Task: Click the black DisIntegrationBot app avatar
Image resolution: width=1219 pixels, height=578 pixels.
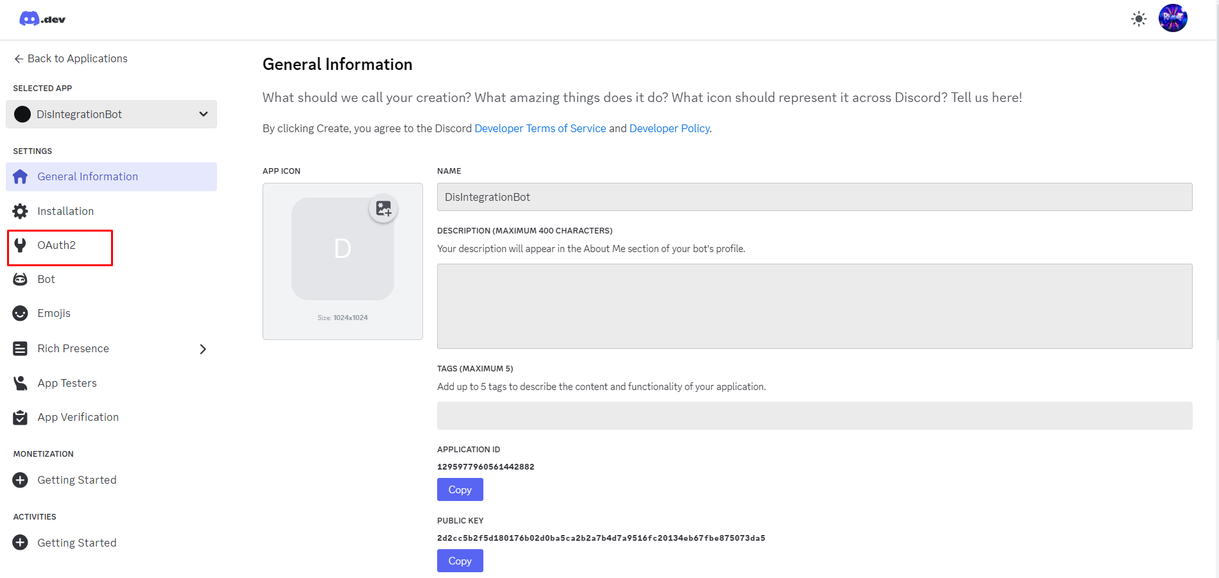Action: pyautogui.click(x=22, y=114)
